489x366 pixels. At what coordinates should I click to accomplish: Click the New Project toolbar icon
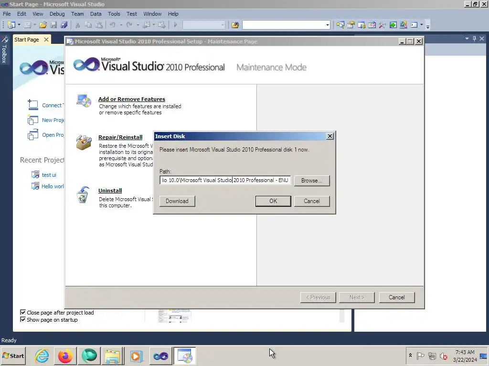(11, 25)
